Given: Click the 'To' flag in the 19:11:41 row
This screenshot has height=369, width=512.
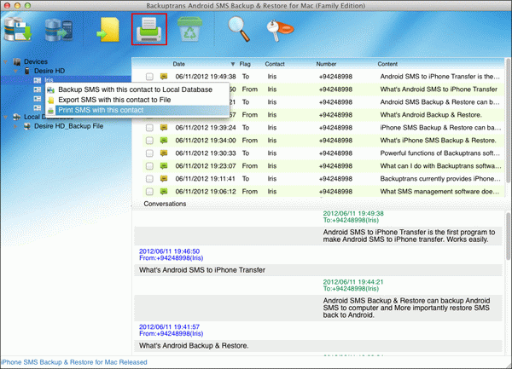Looking at the screenshot, I should point(246,179).
